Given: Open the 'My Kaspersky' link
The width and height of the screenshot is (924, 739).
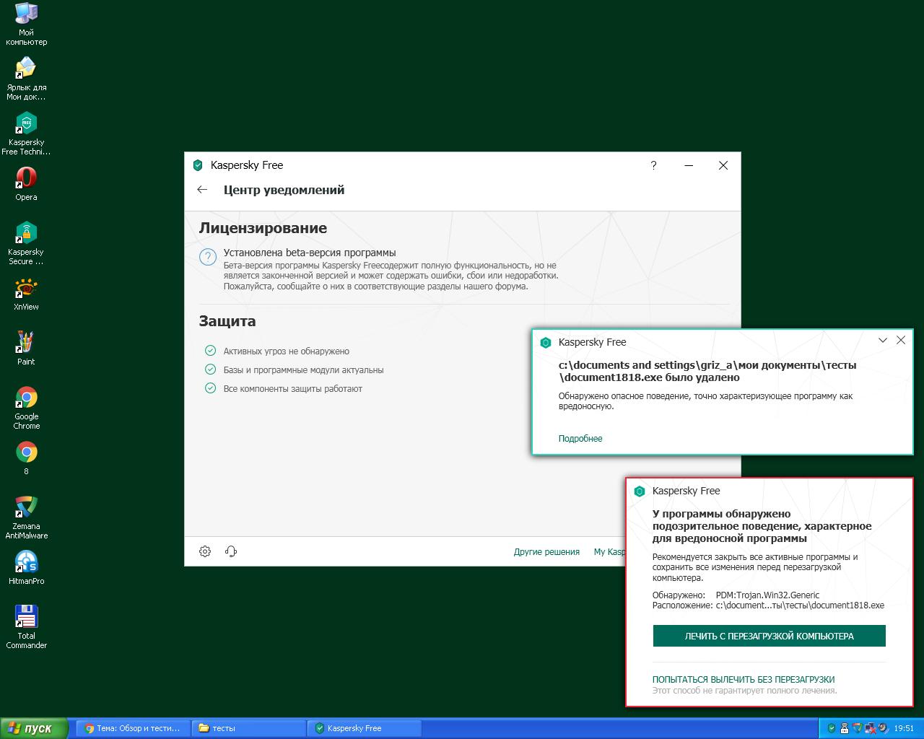Looking at the screenshot, I should (x=609, y=552).
